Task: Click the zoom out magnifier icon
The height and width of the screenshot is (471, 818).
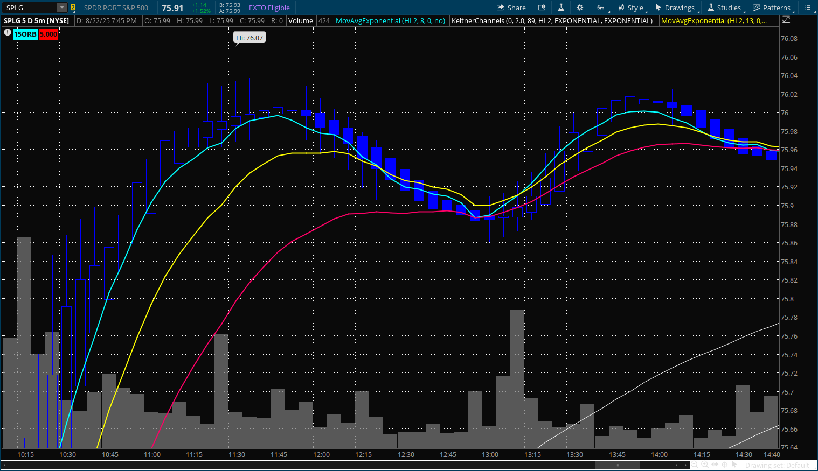Action: click(x=695, y=465)
